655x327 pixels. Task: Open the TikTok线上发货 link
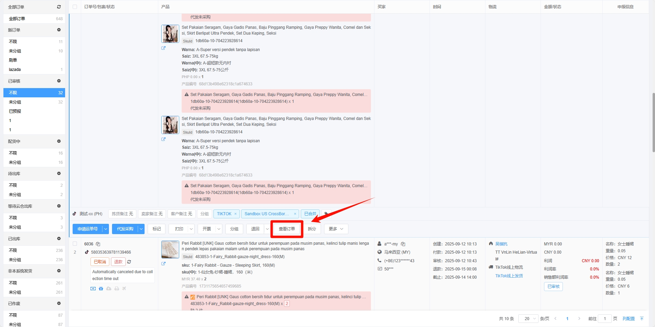point(509,276)
